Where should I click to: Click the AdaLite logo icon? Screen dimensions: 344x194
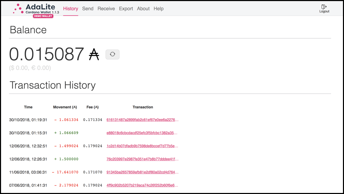click(x=18, y=9)
